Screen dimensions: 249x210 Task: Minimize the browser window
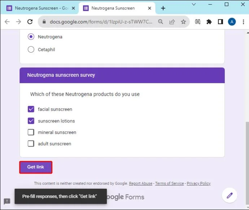(x=210, y=4)
